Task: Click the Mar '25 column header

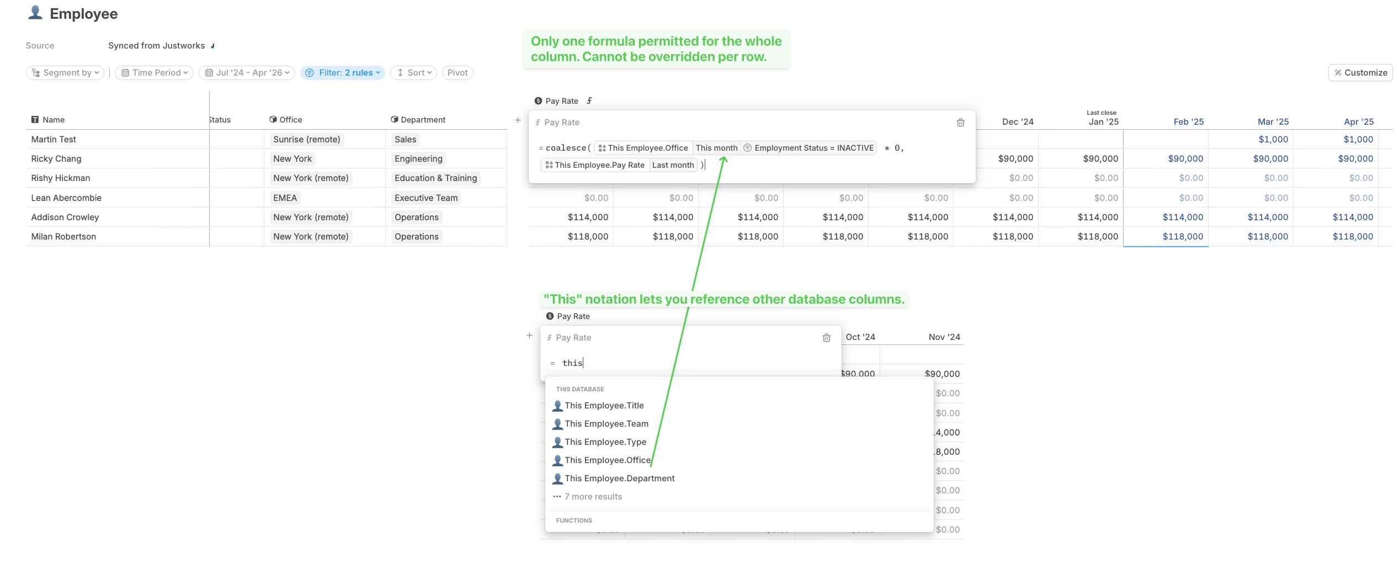Action: tap(1273, 122)
